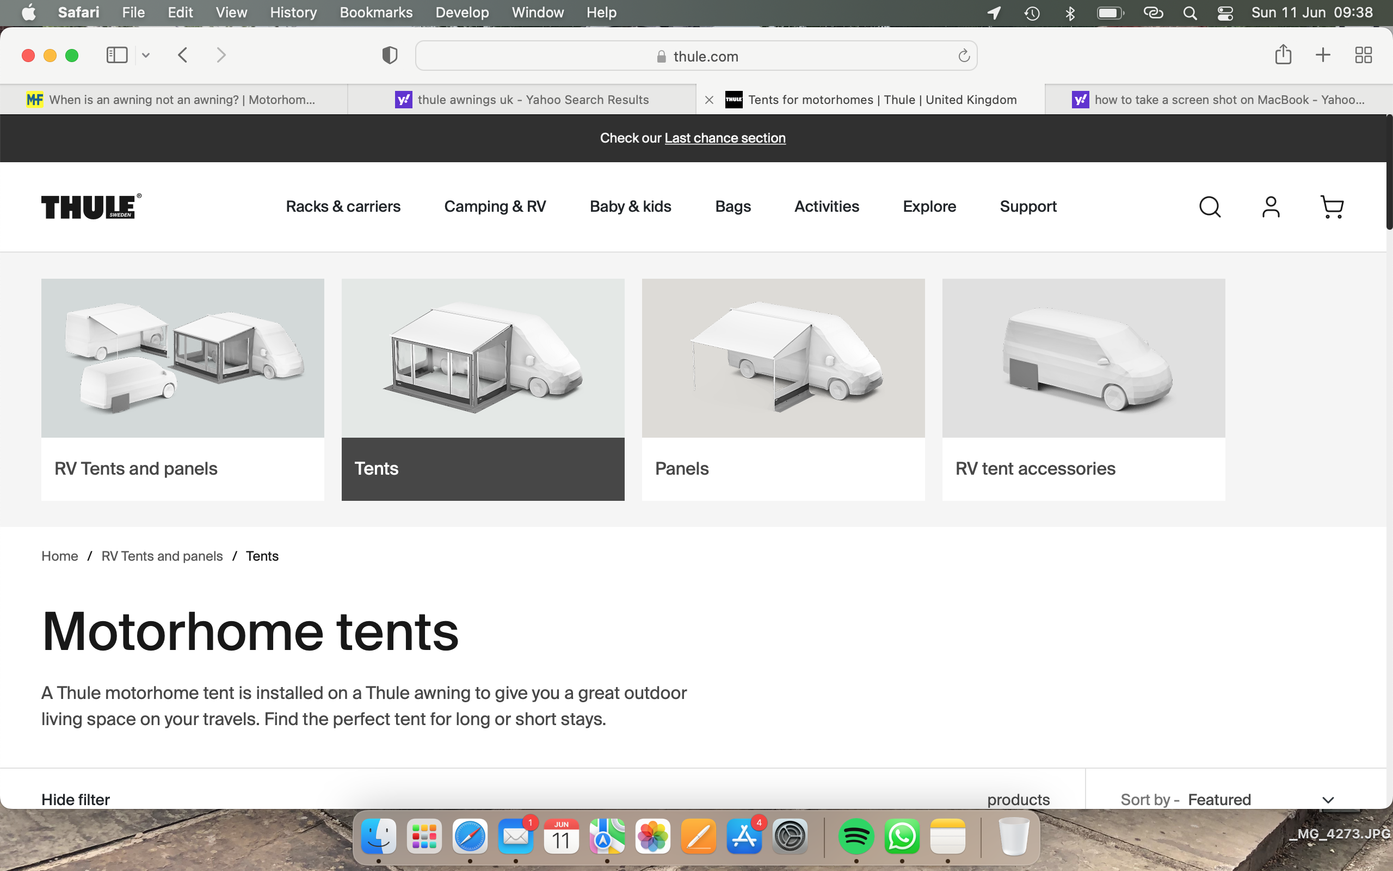Open WhatsApp in the Dock
This screenshot has width=1393, height=871.
pyautogui.click(x=902, y=837)
